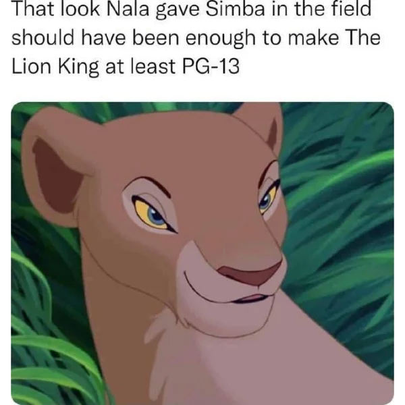
Task: Click the "Lion King" words in the caption
Action: click(x=55, y=67)
